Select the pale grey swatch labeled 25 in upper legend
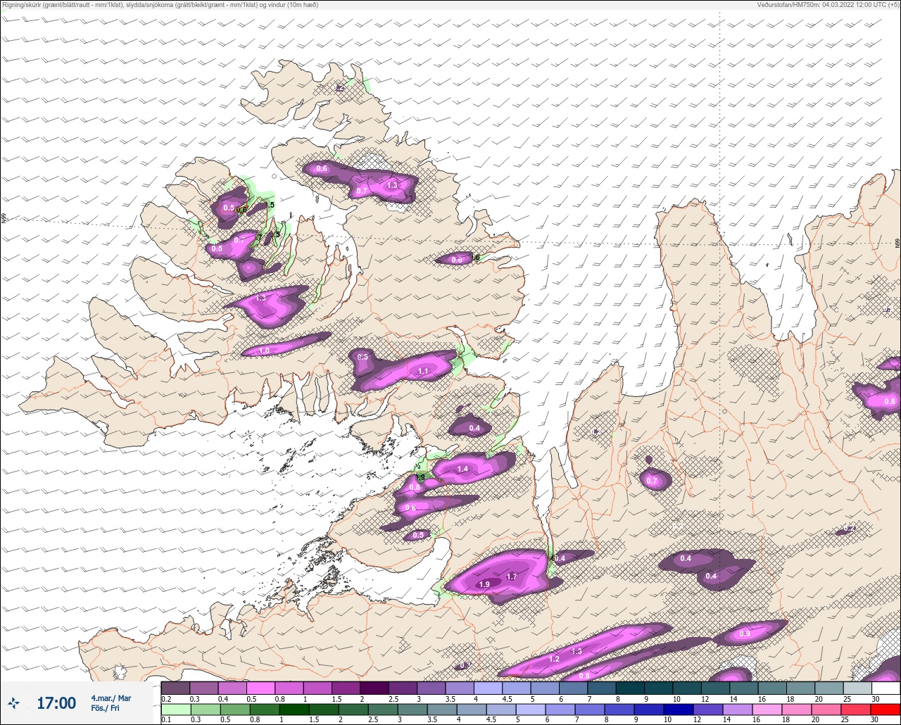Image resolution: width=901 pixels, height=725 pixels. (857, 688)
